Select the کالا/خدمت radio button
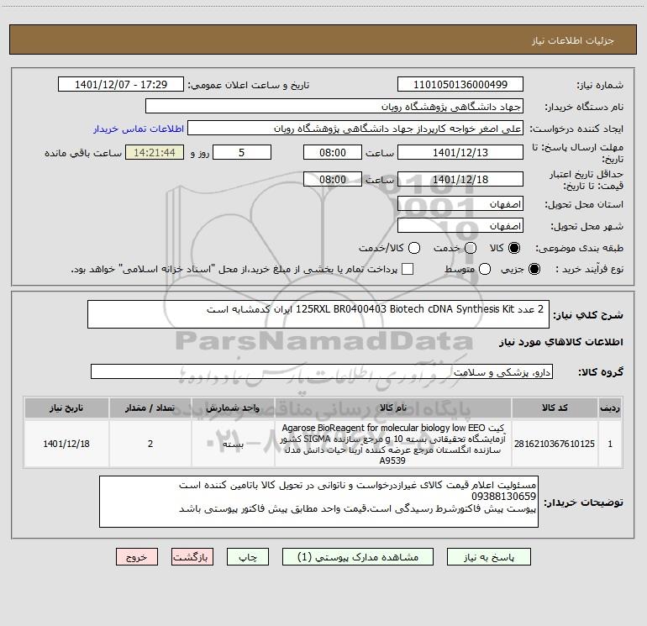 [x=414, y=248]
